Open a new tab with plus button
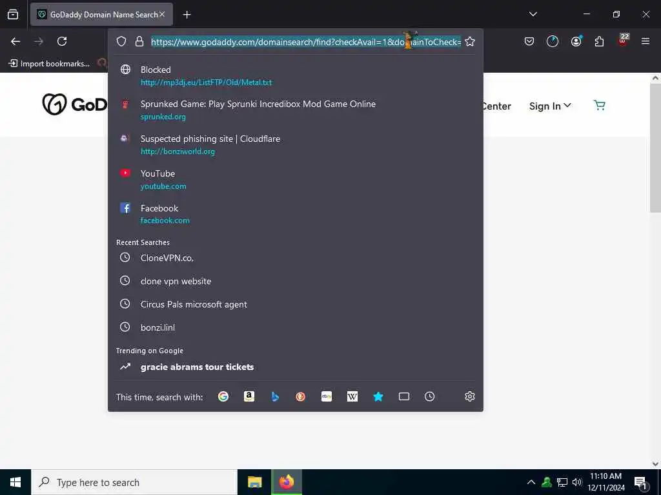Viewport: 661px width, 495px height. (187, 15)
